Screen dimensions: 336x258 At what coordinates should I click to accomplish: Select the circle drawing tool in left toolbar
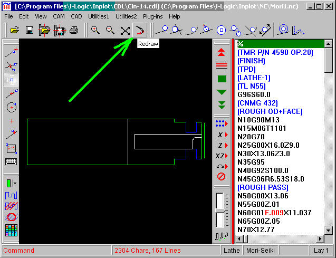point(11,108)
